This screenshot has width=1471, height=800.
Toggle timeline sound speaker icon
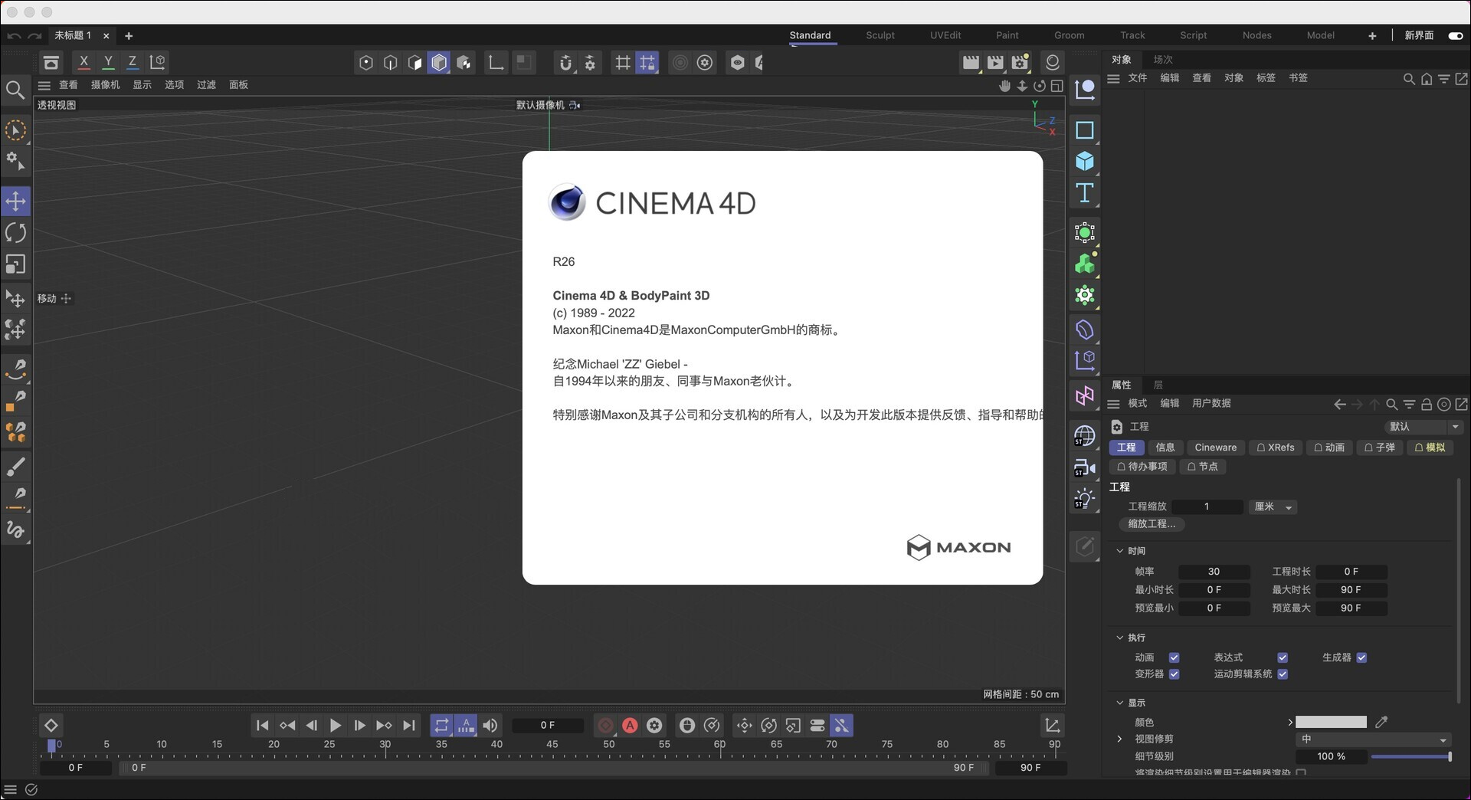point(490,725)
